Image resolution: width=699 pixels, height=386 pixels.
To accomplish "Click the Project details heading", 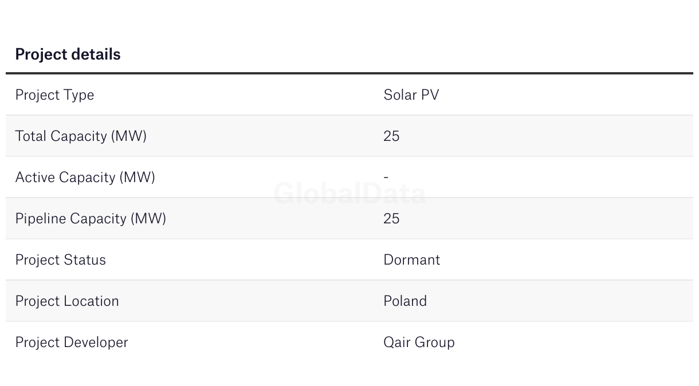I will click(x=68, y=54).
